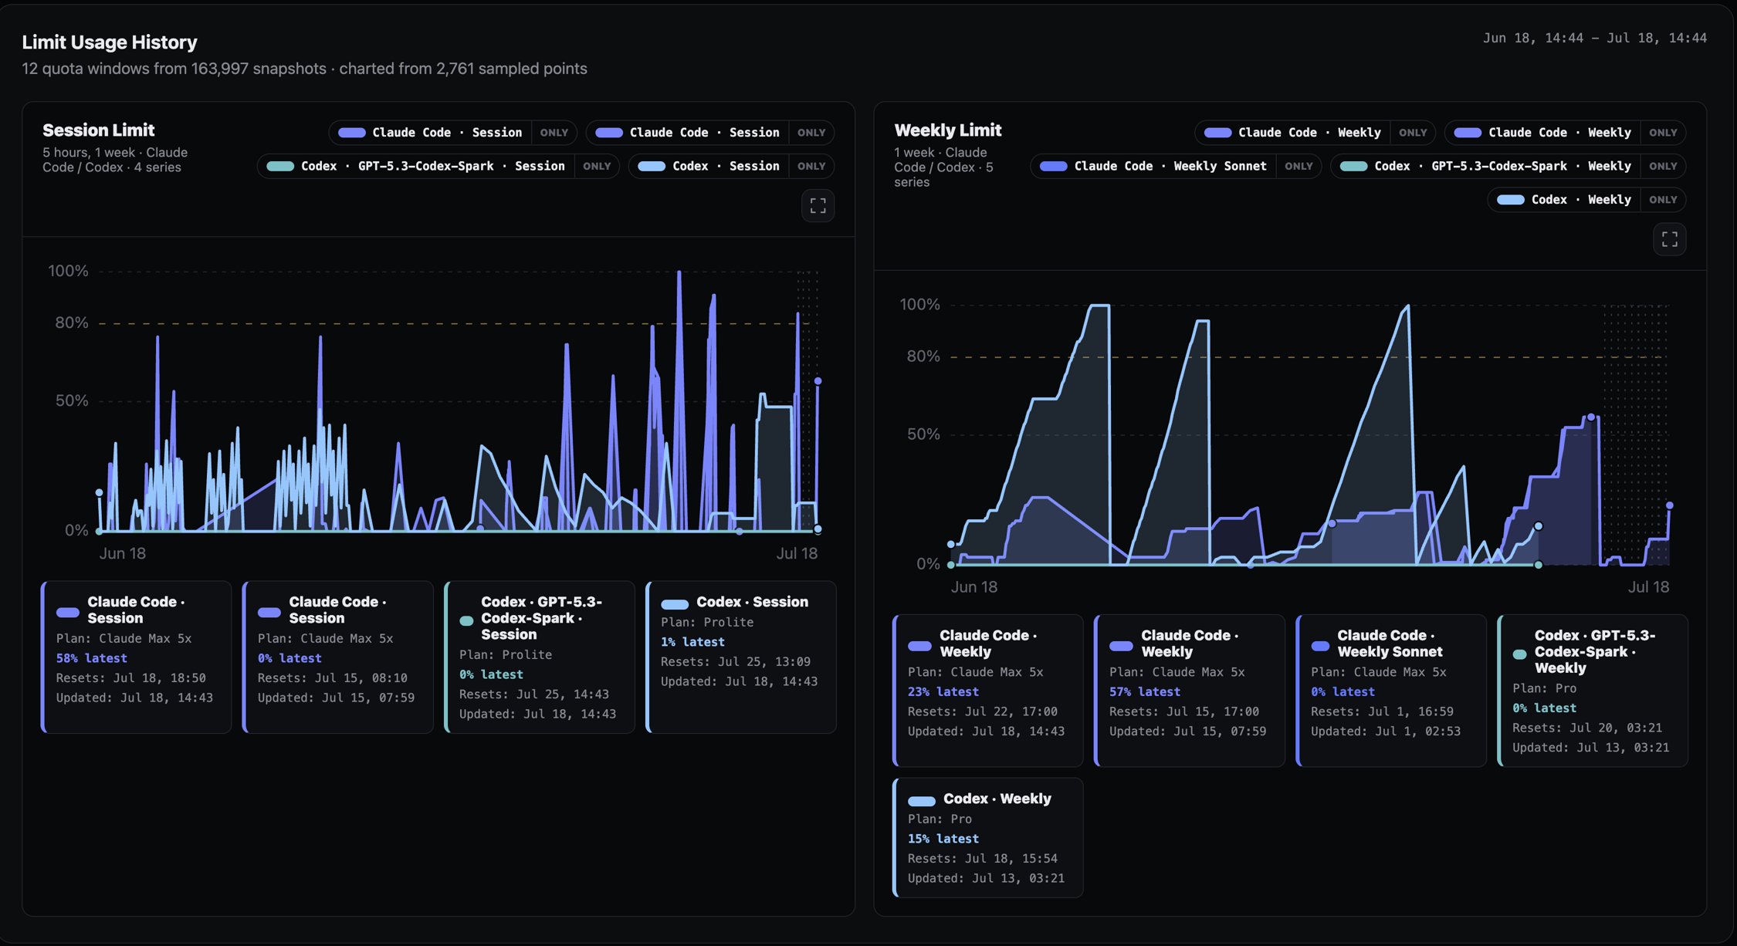The image size is (1737, 946).
Task: Click ONLY next to Codex · Session chip
Action: [x=811, y=166]
